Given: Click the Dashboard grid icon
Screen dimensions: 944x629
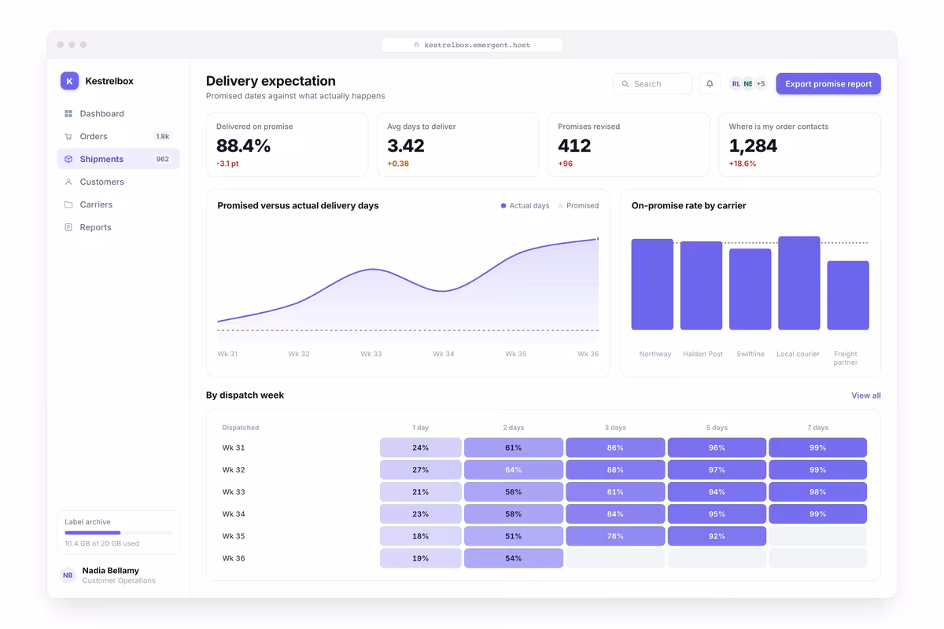Looking at the screenshot, I should pos(68,114).
